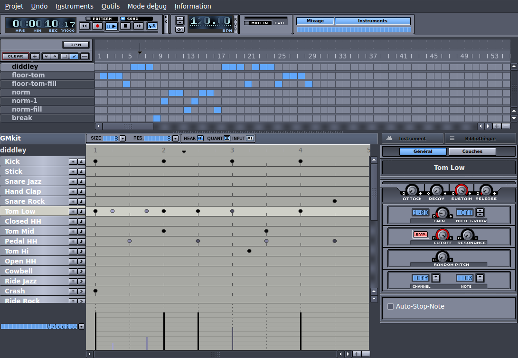518x358 pixels.
Task: Click the record button in transport
Action: pyautogui.click(x=98, y=26)
